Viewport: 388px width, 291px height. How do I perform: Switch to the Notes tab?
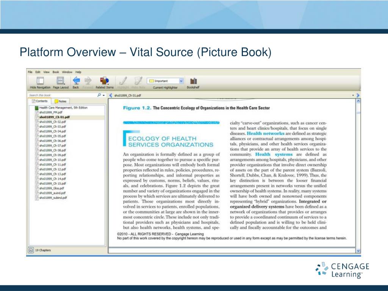click(61, 101)
